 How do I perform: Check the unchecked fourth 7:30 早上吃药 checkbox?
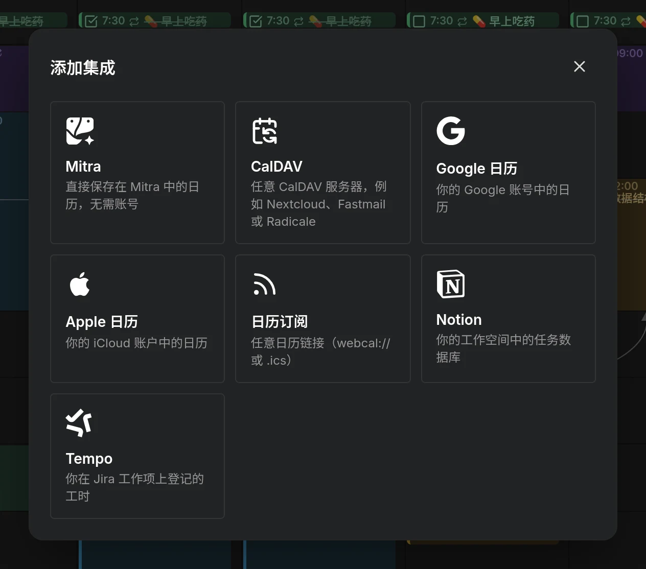(419, 21)
